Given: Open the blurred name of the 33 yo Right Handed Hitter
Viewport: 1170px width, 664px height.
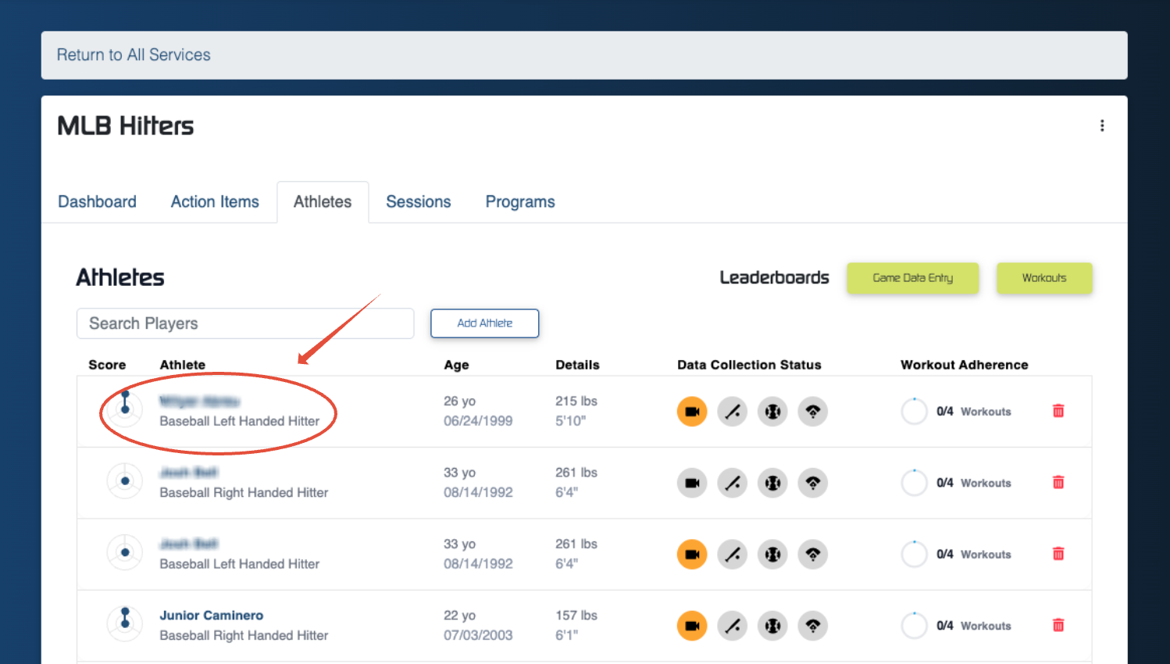Looking at the screenshot, I should coord(188,473).
